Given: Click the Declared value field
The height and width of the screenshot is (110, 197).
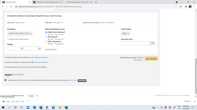Looking at the screenshot, I should [135, 43].
